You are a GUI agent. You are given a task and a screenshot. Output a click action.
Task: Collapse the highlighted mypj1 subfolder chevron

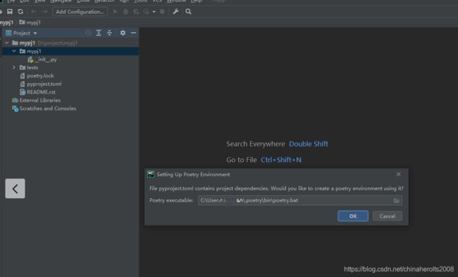pos(14,51)
